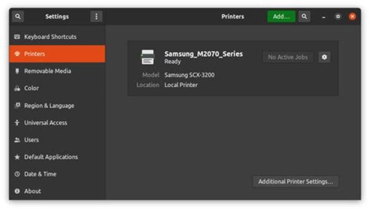
Task: Close the Settings window
Action: [x=353, y=16]
